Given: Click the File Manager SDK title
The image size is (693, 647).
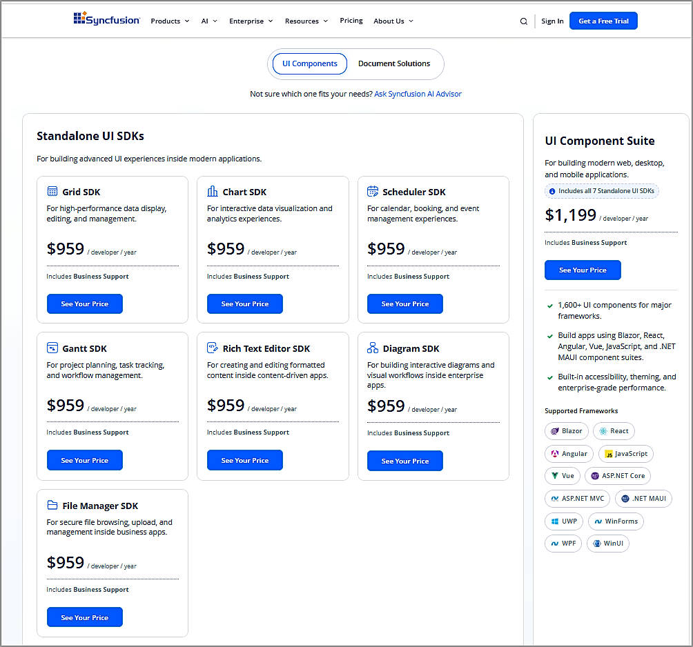Looking at the screenshot, I should click(x=100, y=506).
